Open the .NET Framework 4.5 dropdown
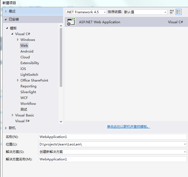188x177 pixels. [x=86, y=12]
